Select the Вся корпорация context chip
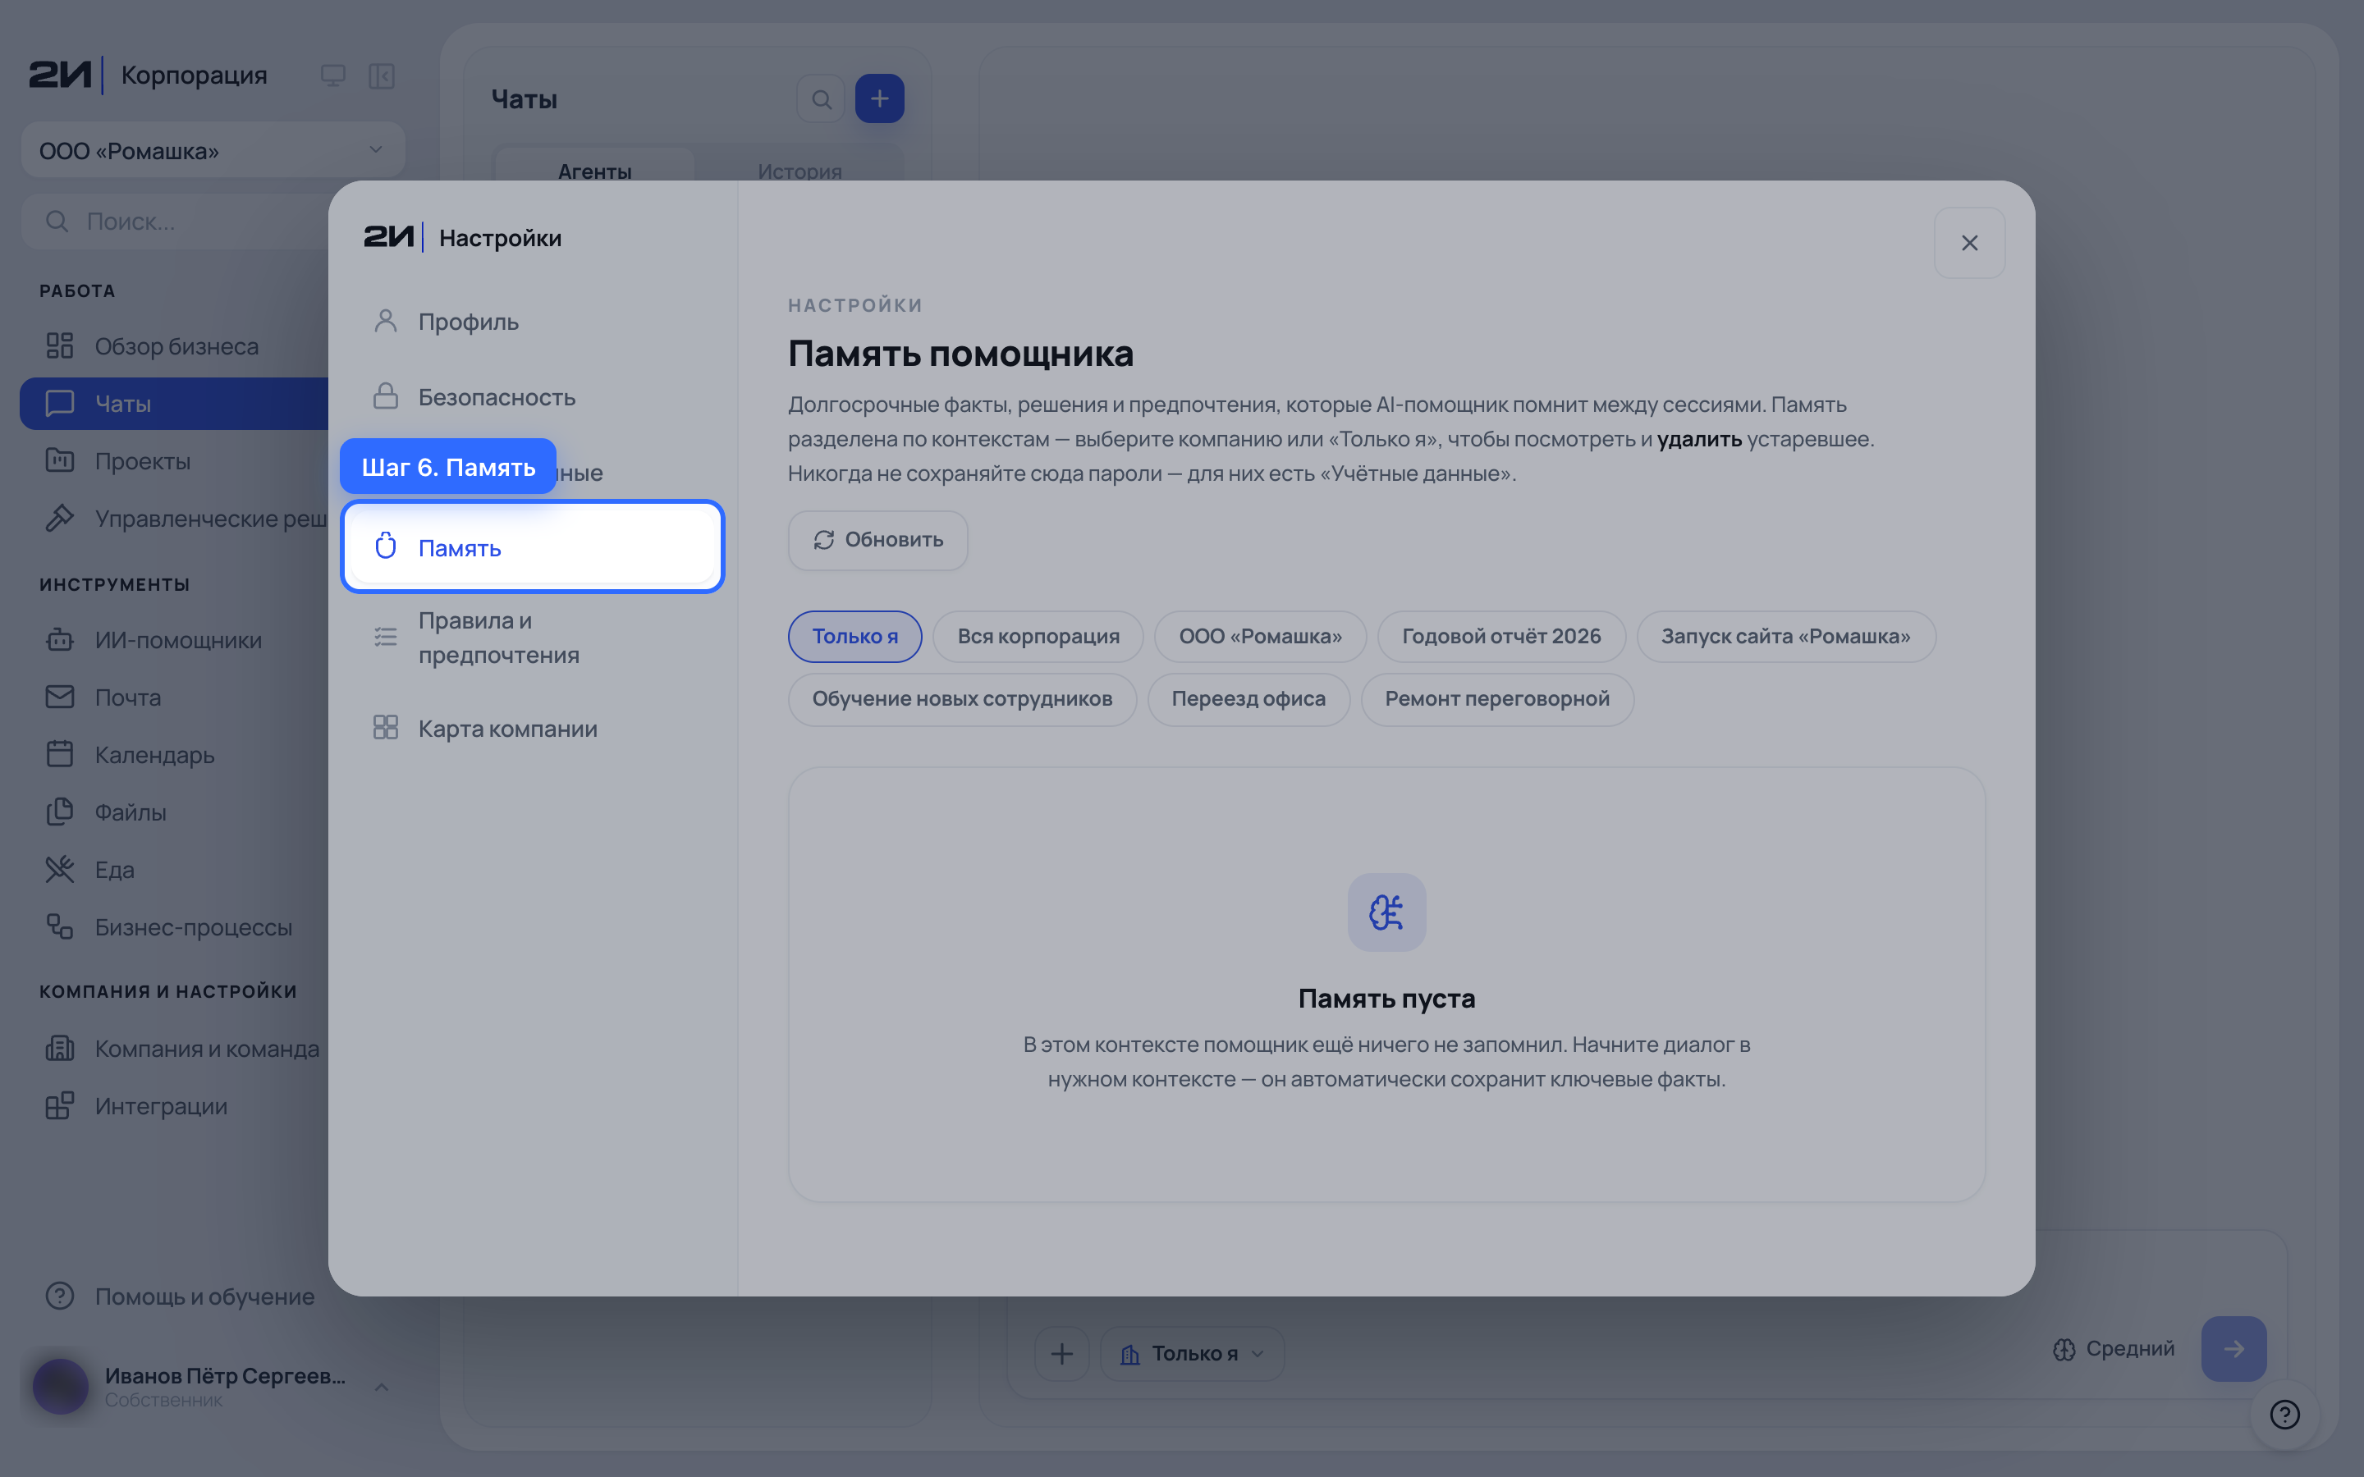 point(1038,637)
